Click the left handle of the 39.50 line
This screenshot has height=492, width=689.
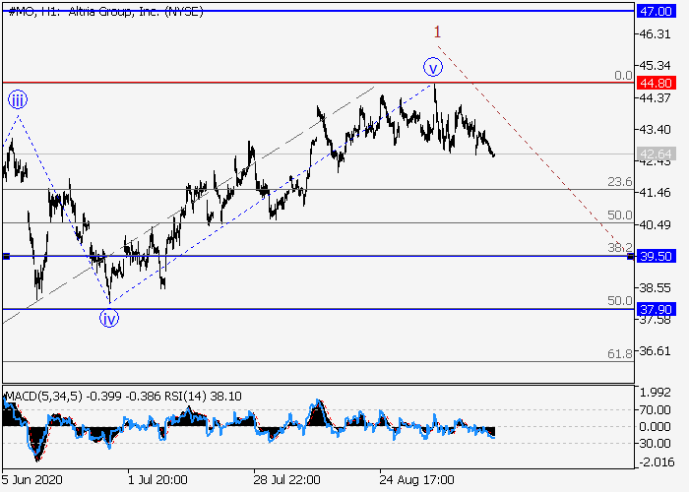coord(5,256)
